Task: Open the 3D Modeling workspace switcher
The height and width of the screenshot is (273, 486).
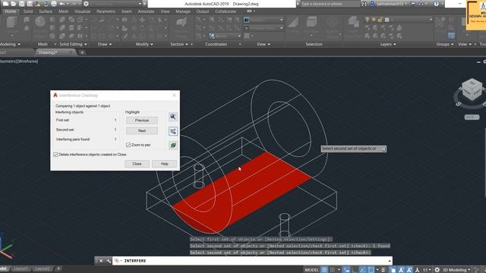Action: [456, 270]
